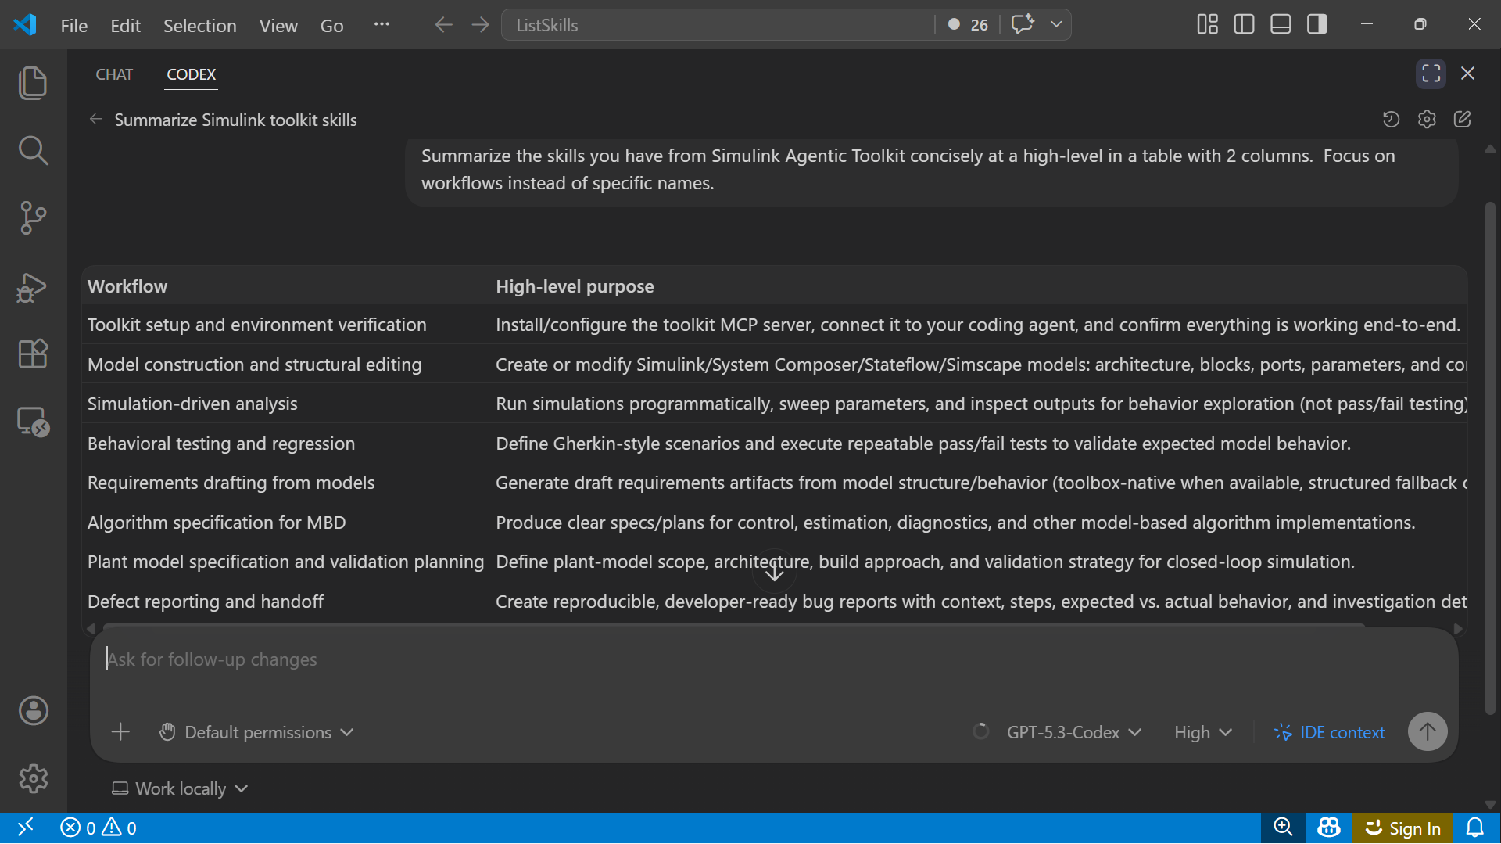Customize the editor layout
The width and height of the screenshot is (1501, 844).
1207,24
